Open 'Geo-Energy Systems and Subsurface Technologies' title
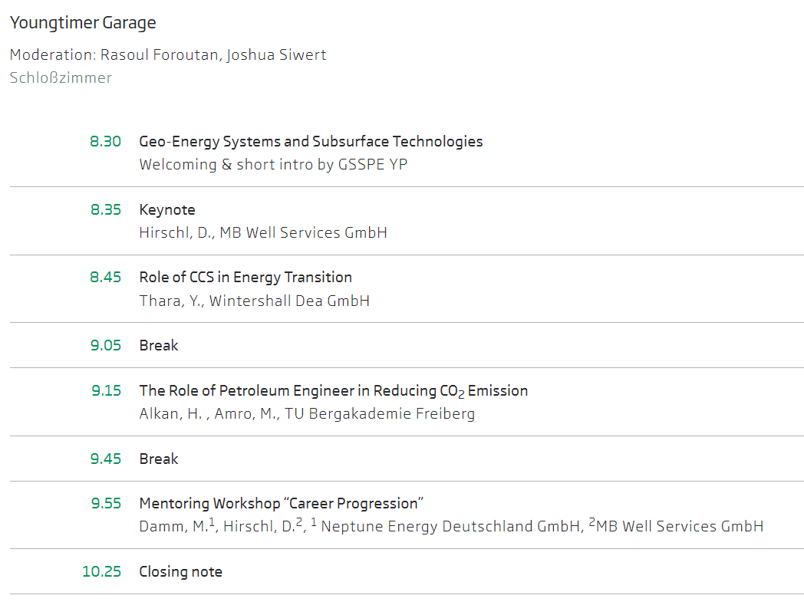The width and height of the screenshot is (804, 615). tap(311, 142)
